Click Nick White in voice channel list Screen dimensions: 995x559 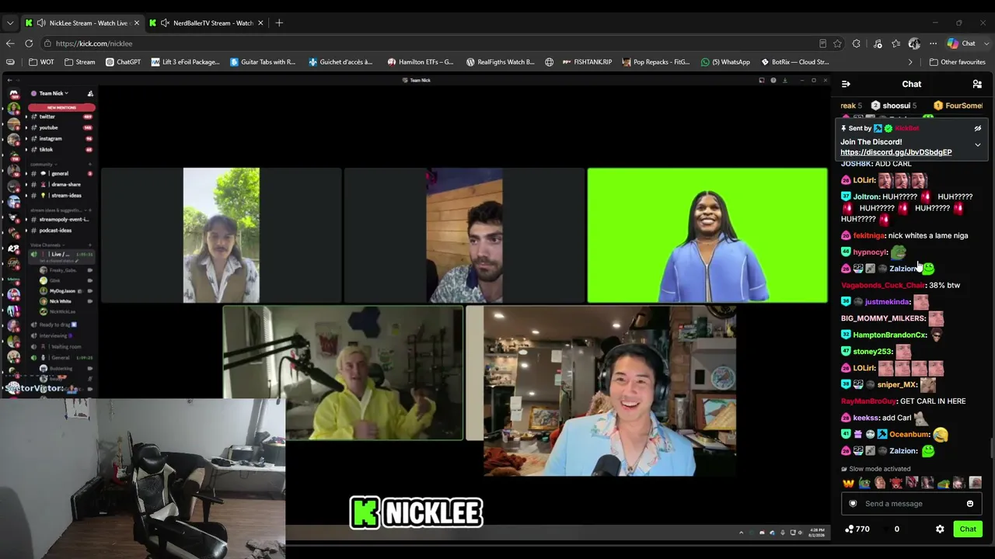[61, 301]
